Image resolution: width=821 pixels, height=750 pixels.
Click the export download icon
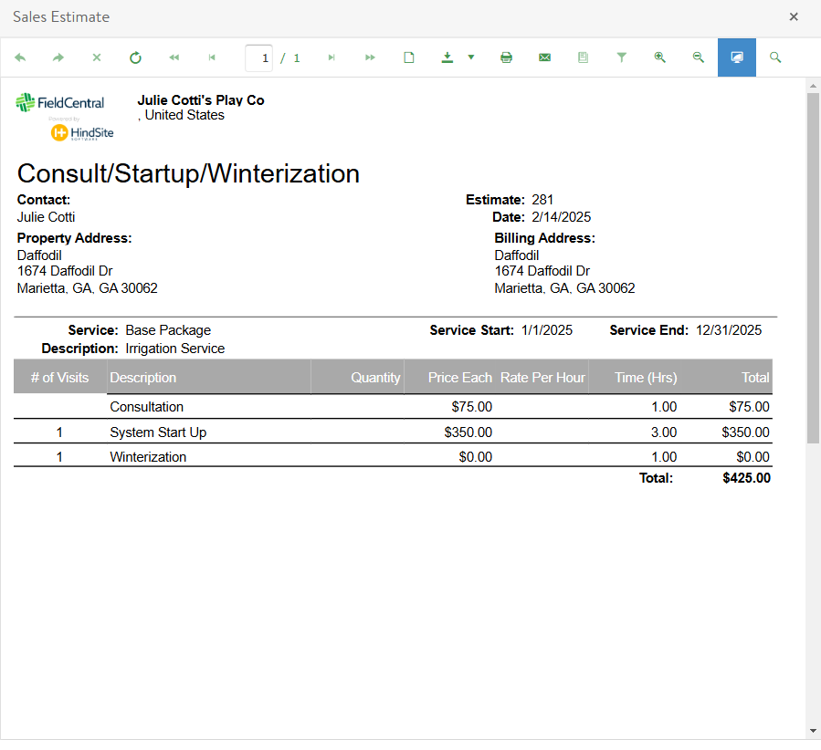(x=447, y=57)
